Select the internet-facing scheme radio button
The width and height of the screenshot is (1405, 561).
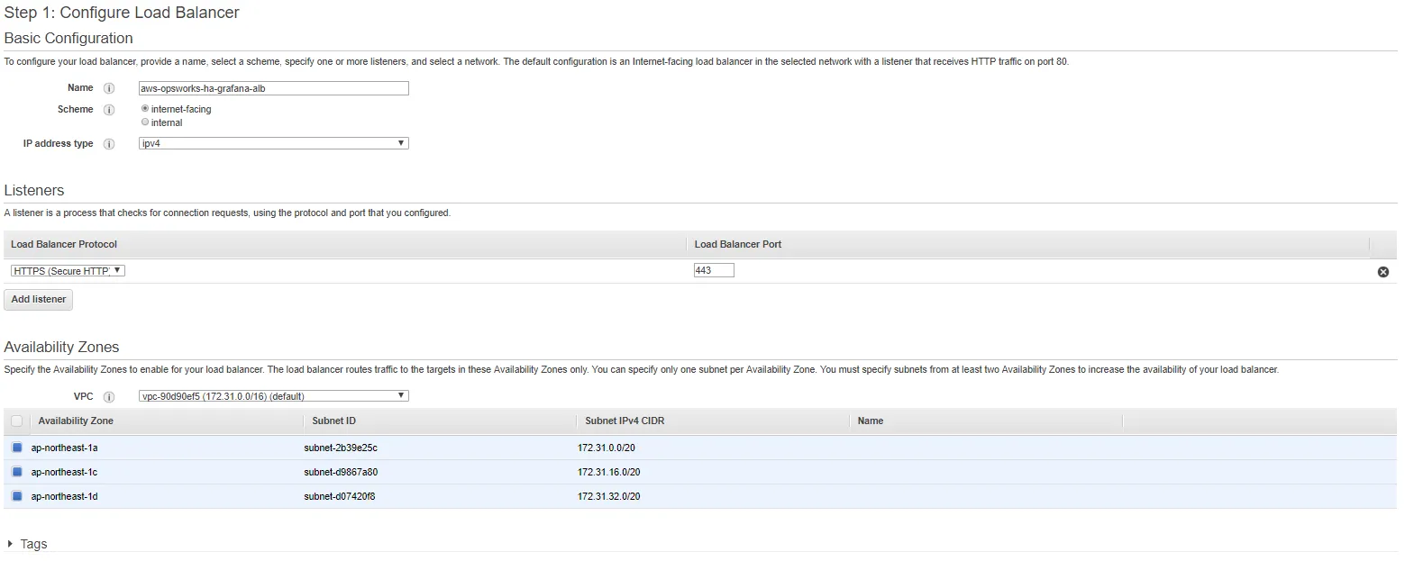click(145, 109)
